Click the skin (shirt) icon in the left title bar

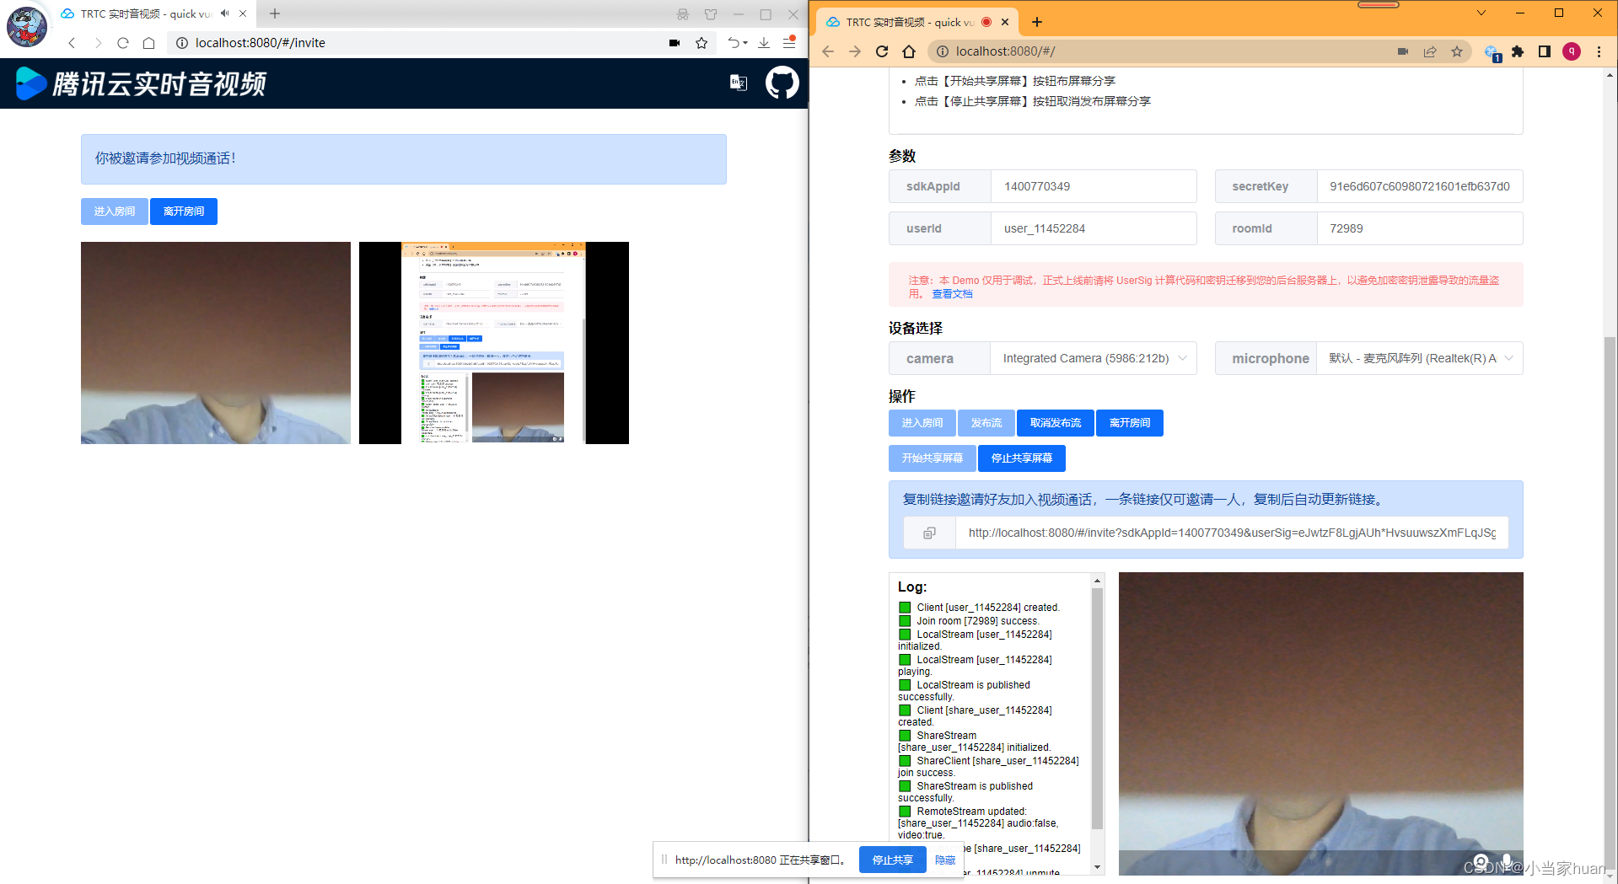[x=711, y=14]
